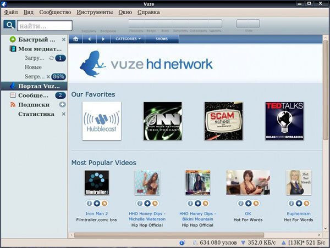The width and height of the screenshot is (330, 248).
Task: Click the horizontal scrollbar thumb
Action: pyautogui.click(x=169, y=235)
